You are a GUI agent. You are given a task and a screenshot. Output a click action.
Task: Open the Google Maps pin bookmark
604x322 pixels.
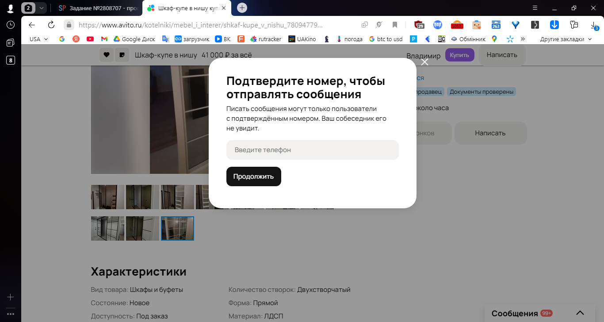494,39
